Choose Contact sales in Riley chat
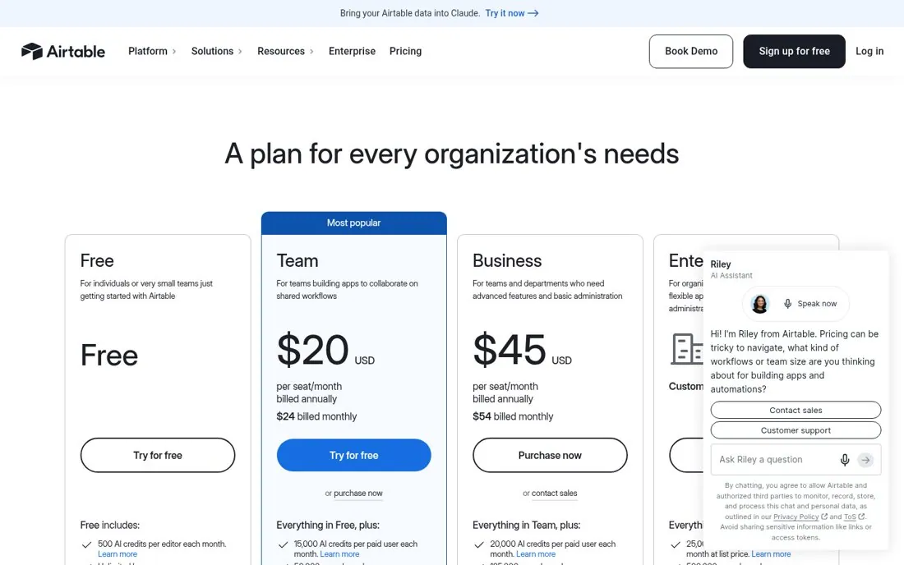The width and height of the screenshot is (904, 565). click(x=796, y=410)
